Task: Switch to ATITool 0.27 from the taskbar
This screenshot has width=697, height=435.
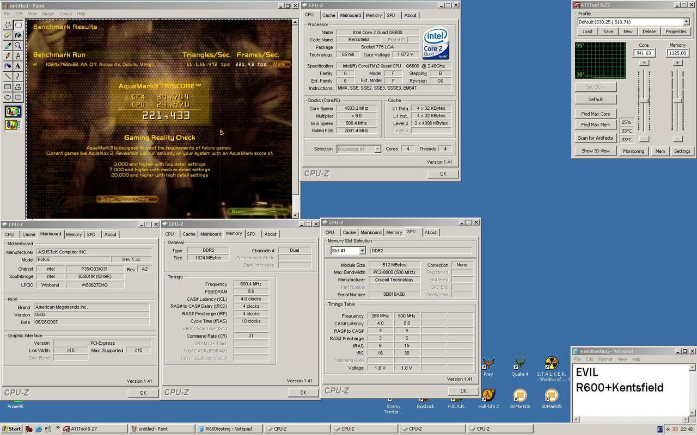Action: click(94, 428)
